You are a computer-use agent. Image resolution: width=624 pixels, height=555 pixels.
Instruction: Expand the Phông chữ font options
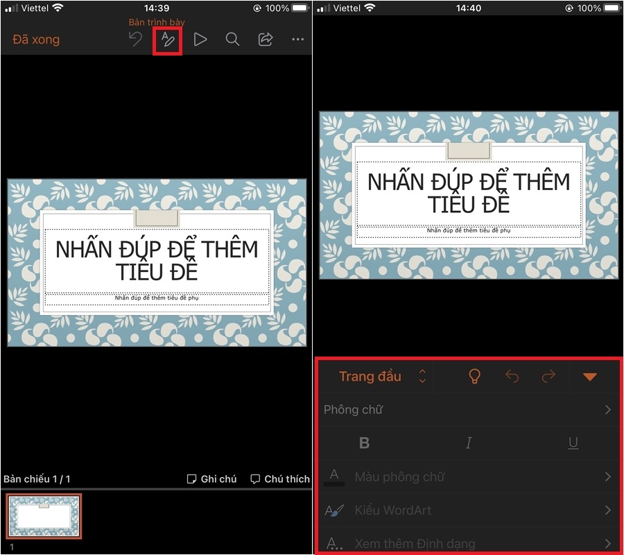(469, 409)
